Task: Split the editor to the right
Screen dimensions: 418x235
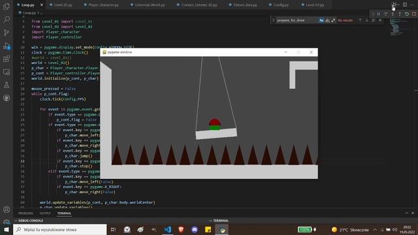Action: coord(405,5)
